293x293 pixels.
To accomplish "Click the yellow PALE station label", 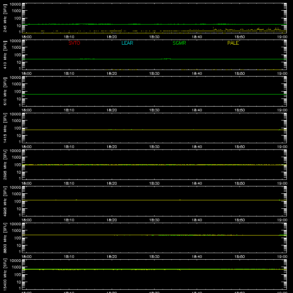I will click(233, 43).
